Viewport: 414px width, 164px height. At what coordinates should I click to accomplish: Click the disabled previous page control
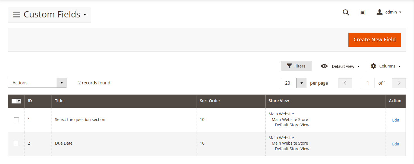(x=345, y=83)
